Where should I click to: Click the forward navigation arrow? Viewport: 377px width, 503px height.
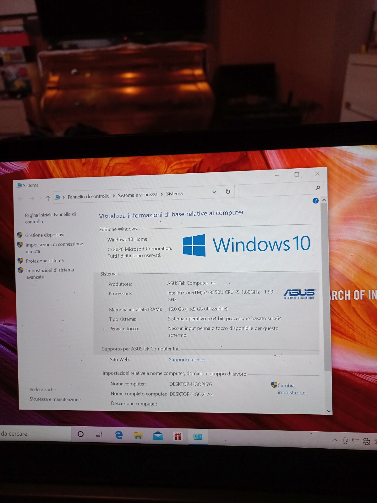click(32, 198)
